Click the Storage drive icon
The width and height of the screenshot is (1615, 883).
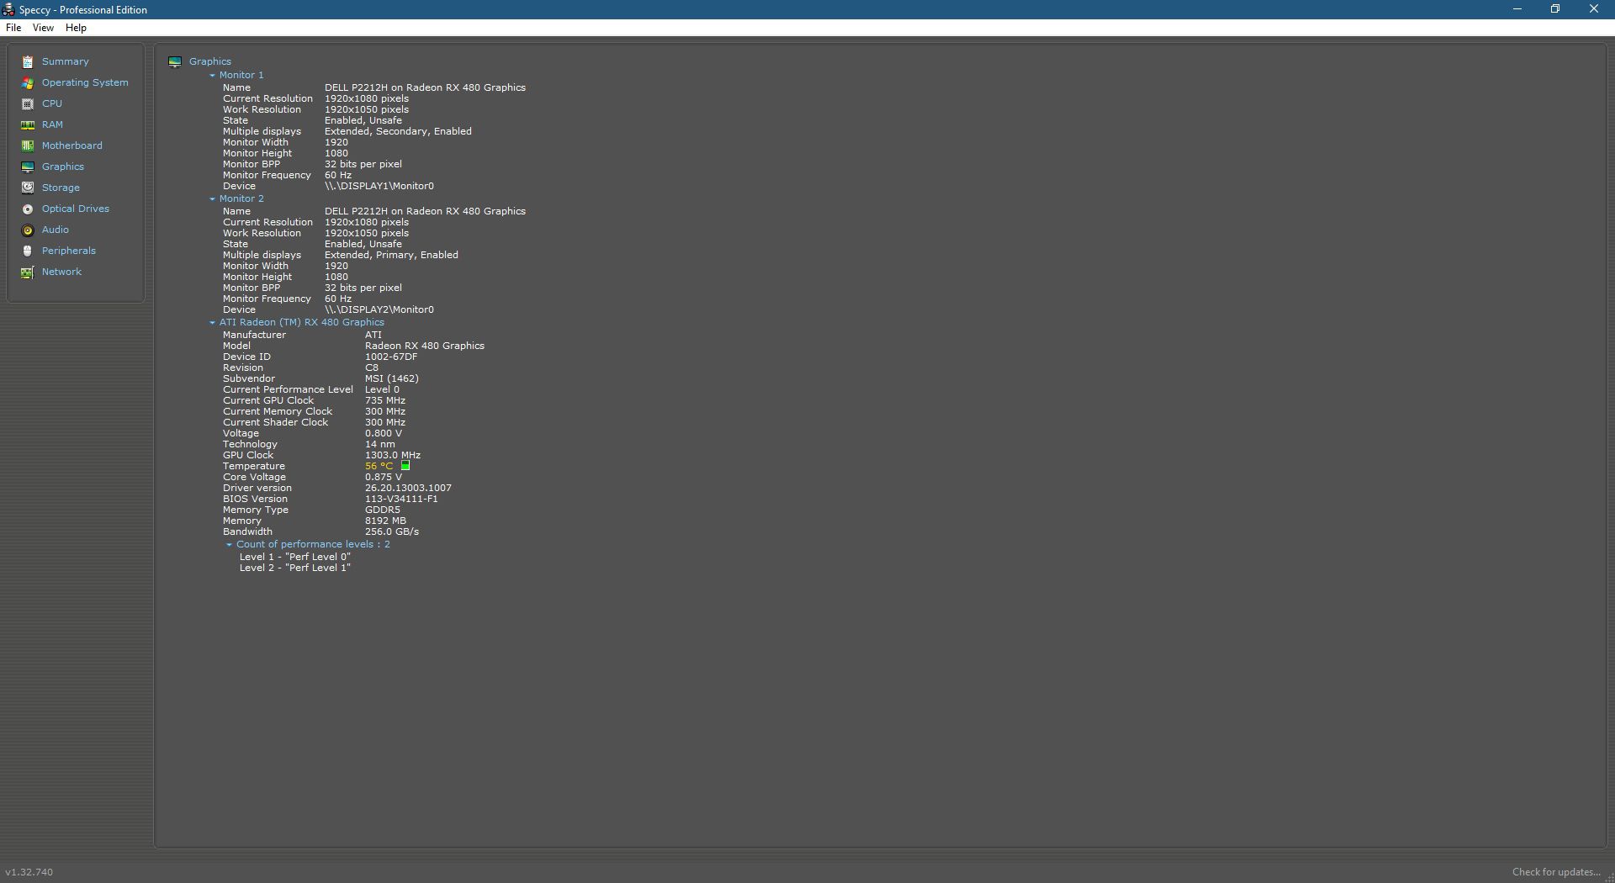tap(28, 188)
